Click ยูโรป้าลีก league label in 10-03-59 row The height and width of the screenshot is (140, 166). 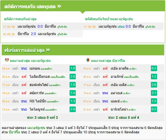coord(62,34)
